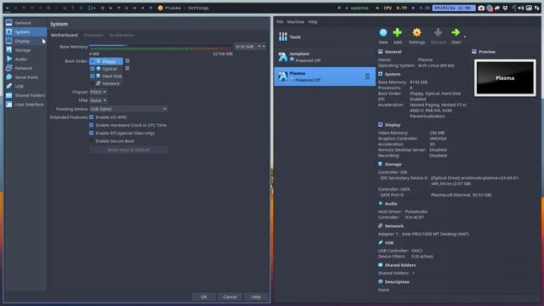Viewport: 544px width, 306px height.
Task: Toggle Hardware Clock in UTC Time checkbox
Action: click(x=91, y=125)
